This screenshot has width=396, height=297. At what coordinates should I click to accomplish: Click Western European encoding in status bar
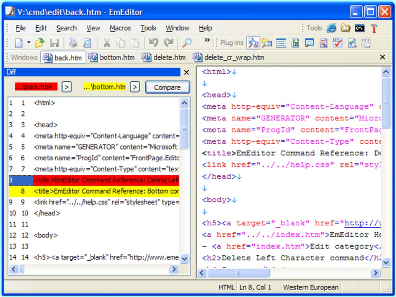[311, 288]
